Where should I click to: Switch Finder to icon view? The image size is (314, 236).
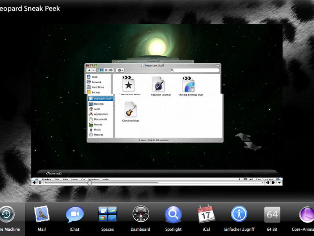click(x=101, y=70)
